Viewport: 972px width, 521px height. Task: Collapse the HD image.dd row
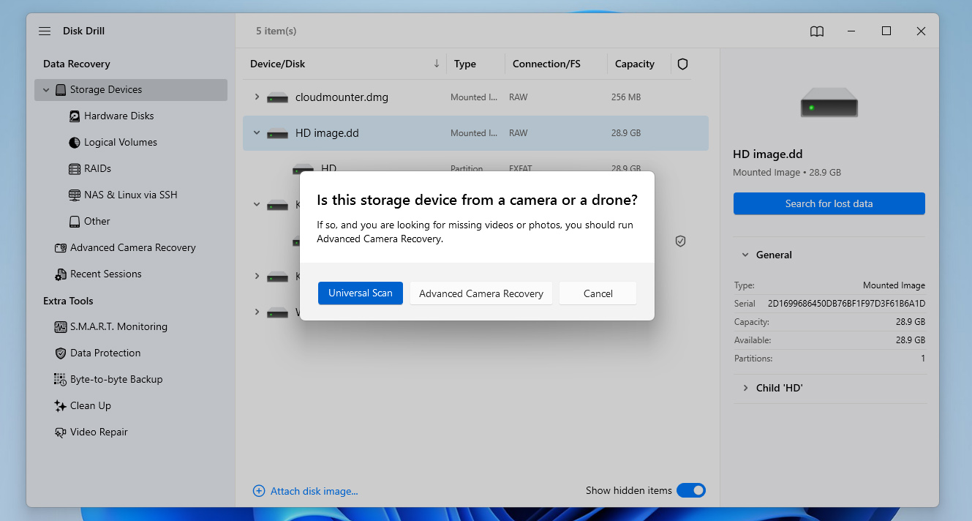coord(257,133)
